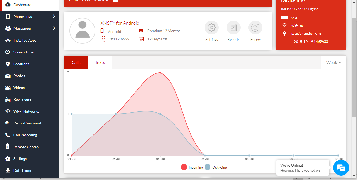Screen dimensions: 357x180
Task: Click the Installed Apps icon
Action: 8,40
